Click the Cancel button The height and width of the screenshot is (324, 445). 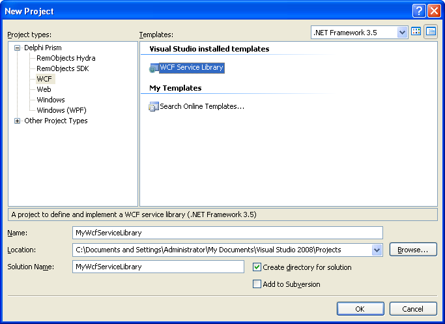tap(413, 309)
